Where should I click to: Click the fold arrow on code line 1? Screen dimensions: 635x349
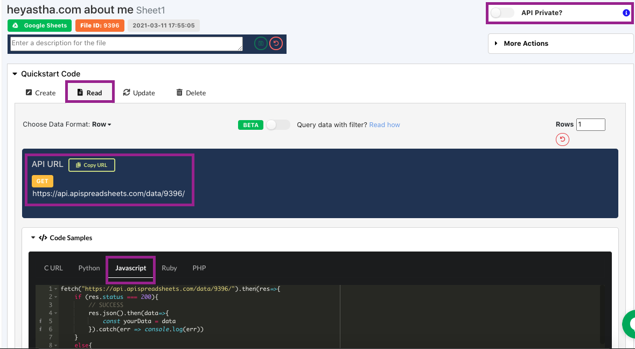(x=57, y=289)
